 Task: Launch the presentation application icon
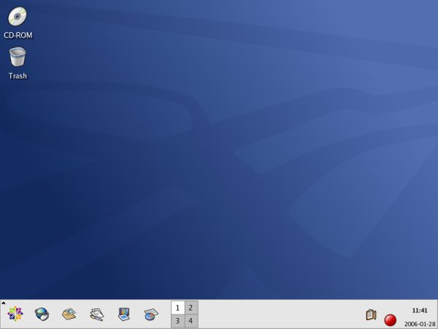tap(124, 314)
